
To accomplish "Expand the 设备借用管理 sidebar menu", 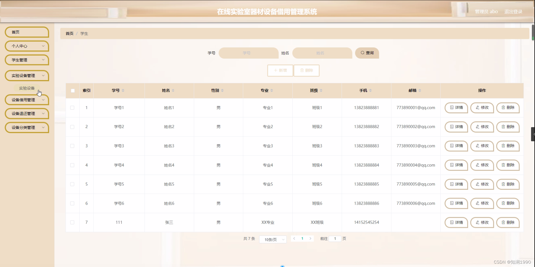I will point(27,100).
